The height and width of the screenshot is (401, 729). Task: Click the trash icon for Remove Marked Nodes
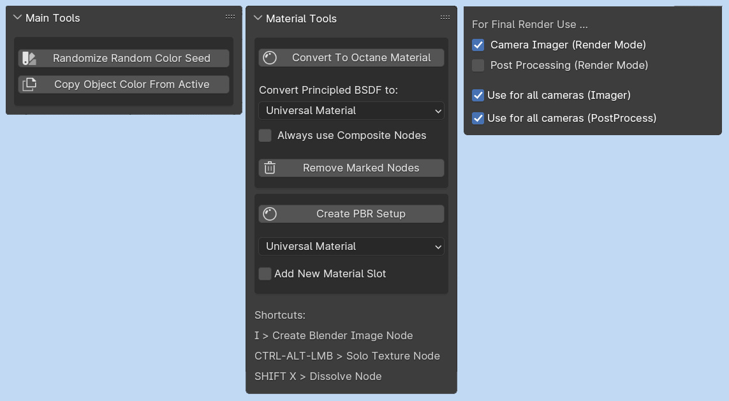[x=270, y=168]
